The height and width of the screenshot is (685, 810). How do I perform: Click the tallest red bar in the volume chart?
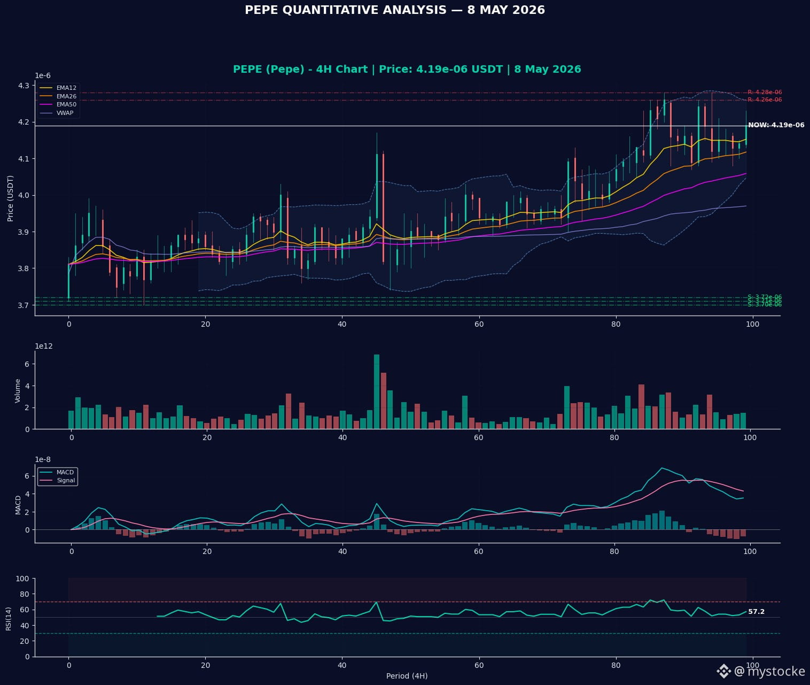pos(384,401)
